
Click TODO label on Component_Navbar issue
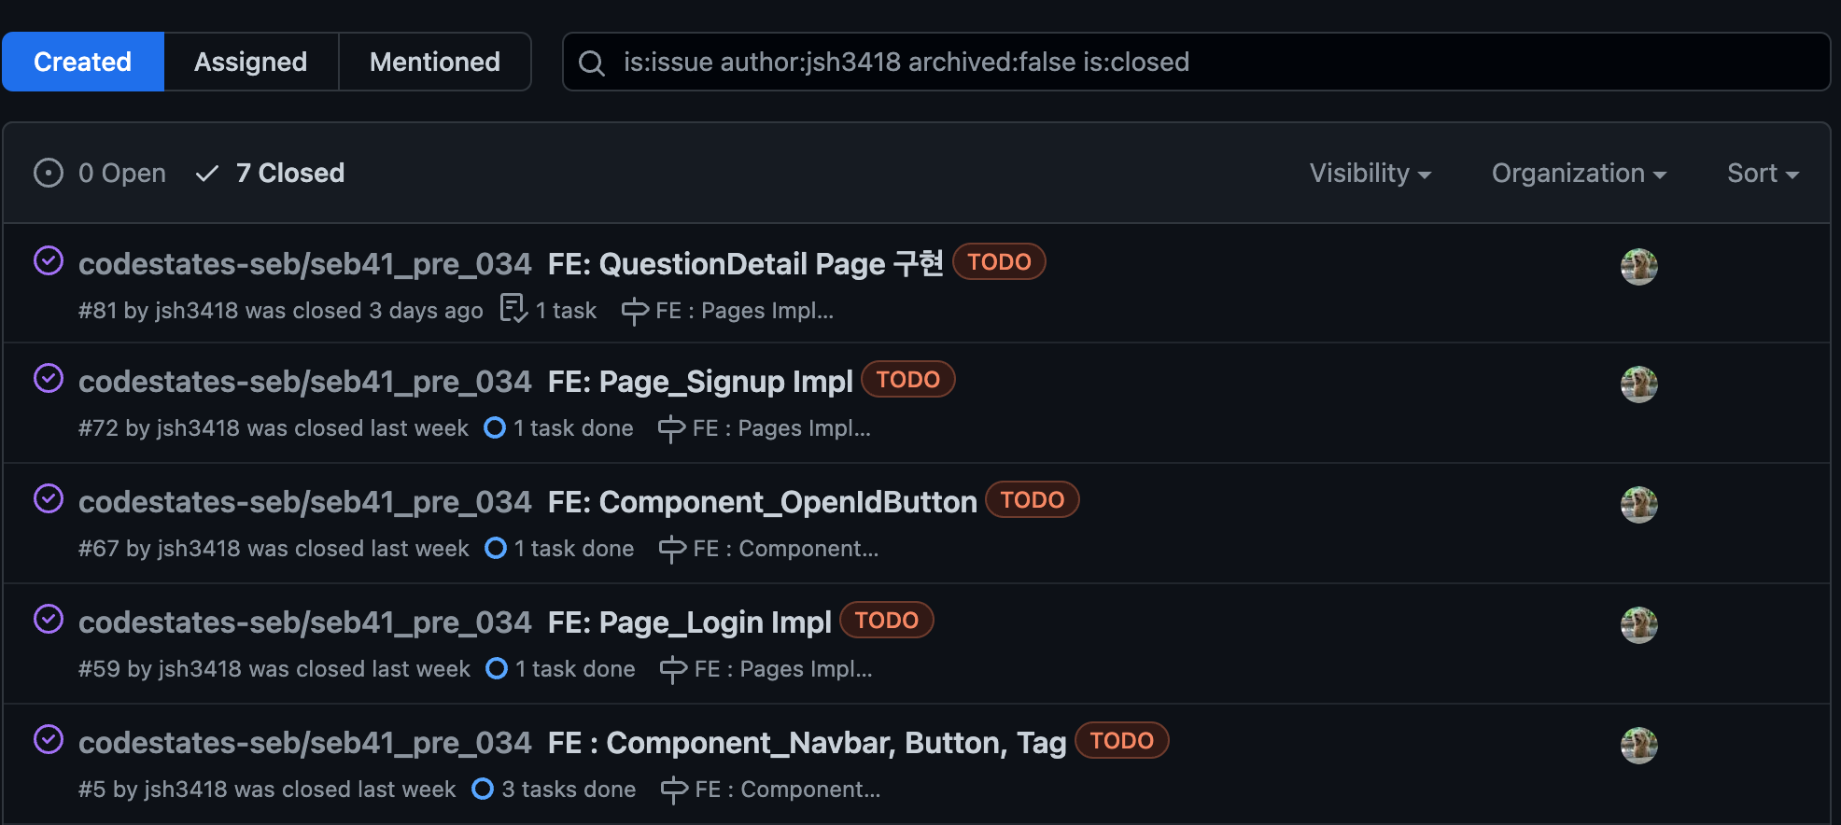(1121, 740)
